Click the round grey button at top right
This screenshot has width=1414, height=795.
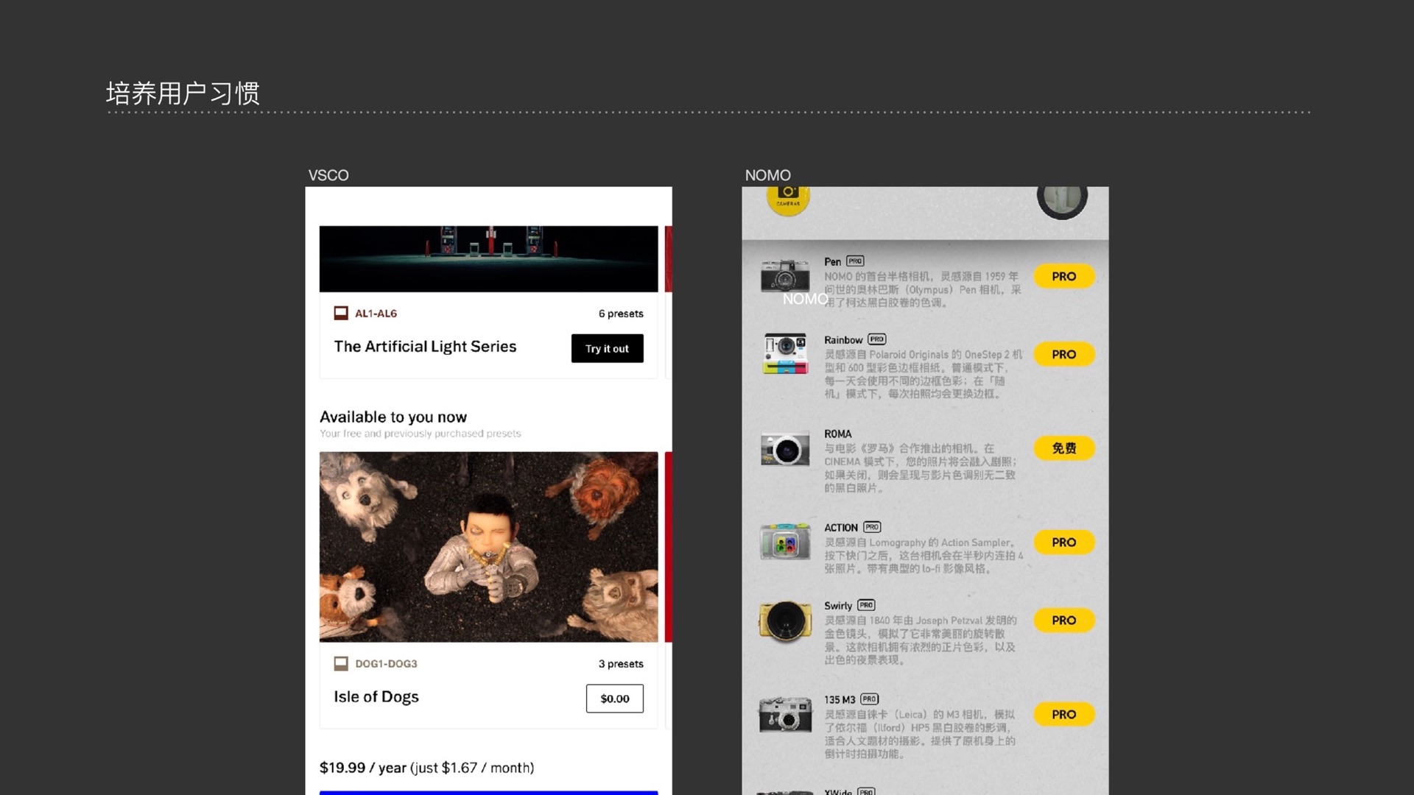[x=1062, y=199]
